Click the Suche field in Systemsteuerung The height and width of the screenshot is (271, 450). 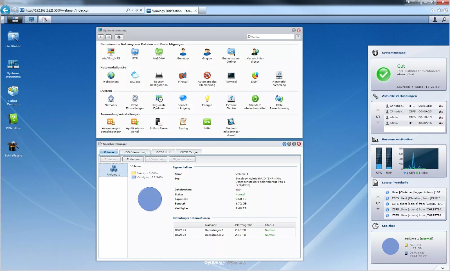[x=270, y=37]
